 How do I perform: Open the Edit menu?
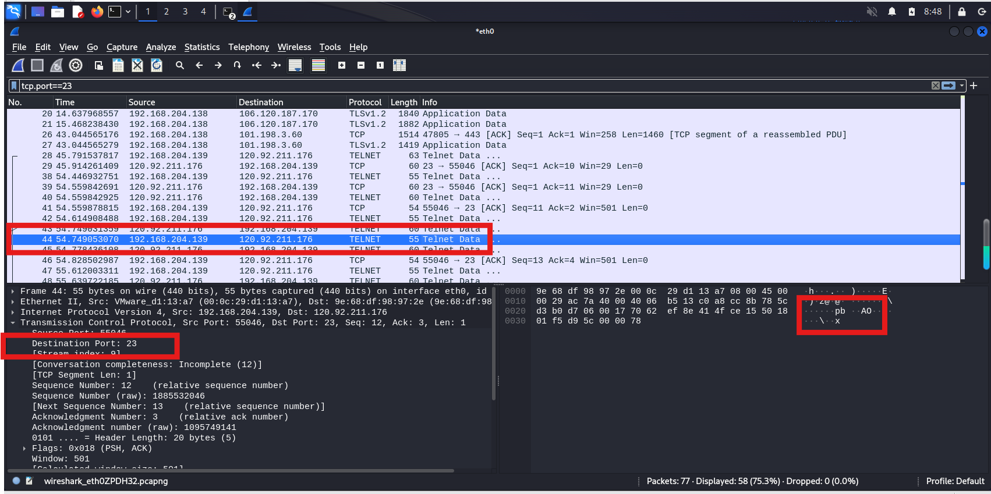[x=43, y=47]
